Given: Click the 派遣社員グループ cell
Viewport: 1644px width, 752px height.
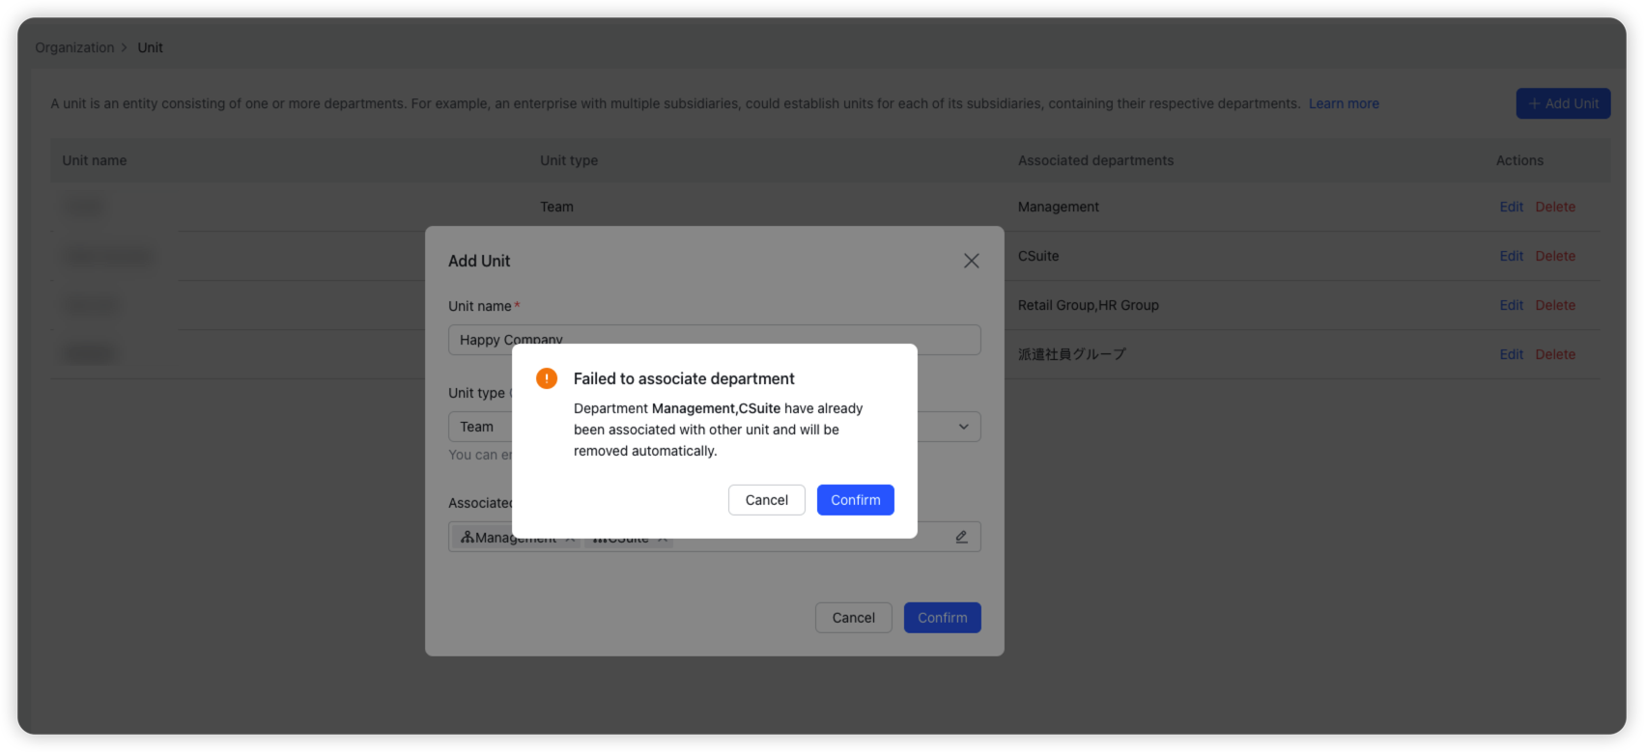Looking at the screenshot, I should point(1071,354).
